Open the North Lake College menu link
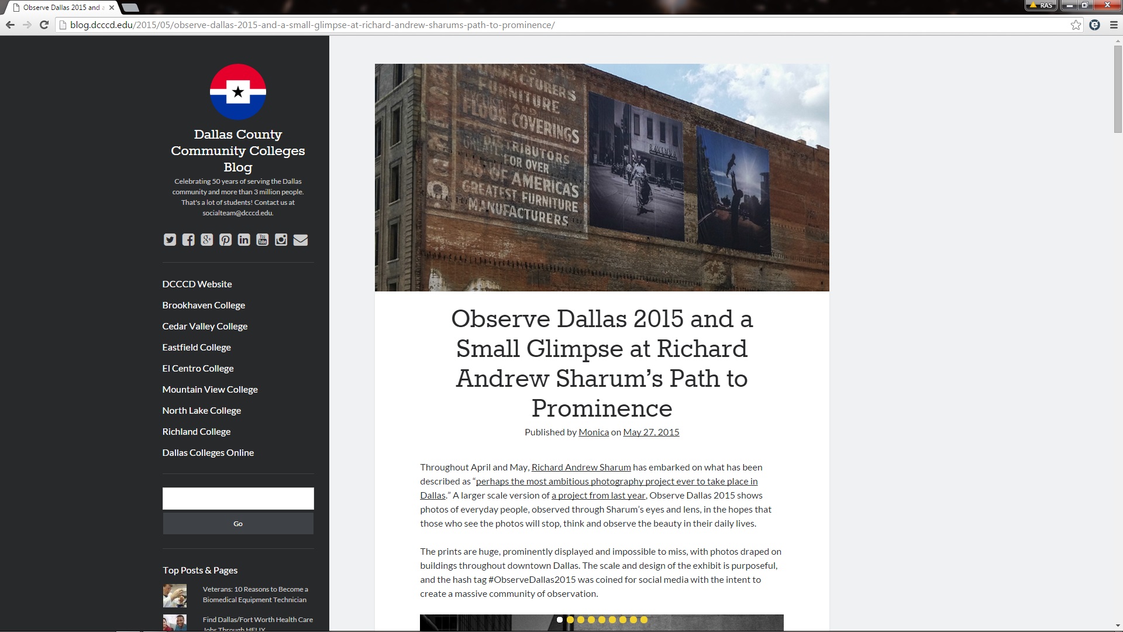Image resolution: width=1123 pixels, height=632 pixels. pyautogui.click(x=202, y=410)
